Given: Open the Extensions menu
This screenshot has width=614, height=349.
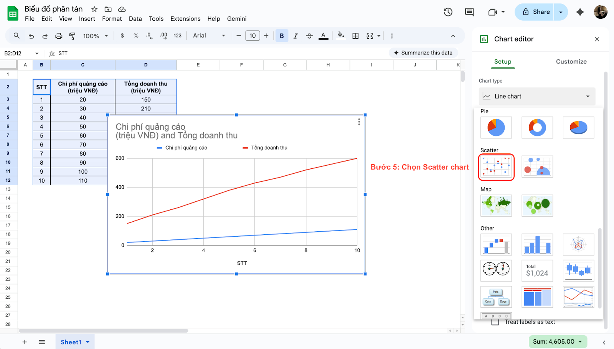Looking at the screenshot, I should [x=185, y=19].
